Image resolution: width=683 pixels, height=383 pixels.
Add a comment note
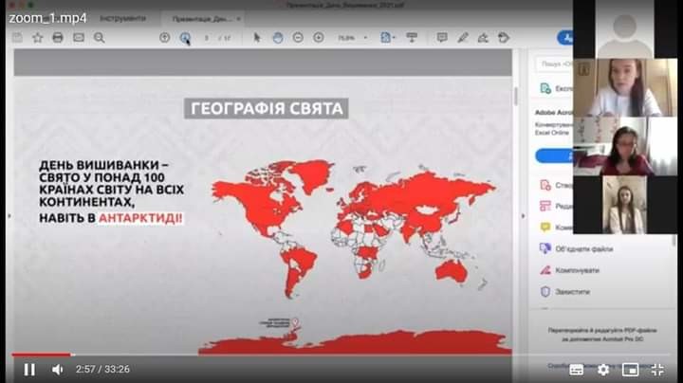[442, 37]
